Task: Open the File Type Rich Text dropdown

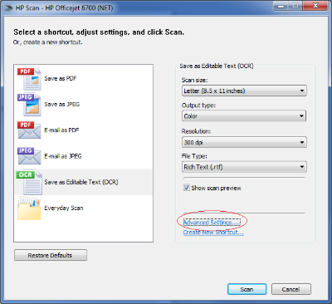Action: tap(244, 167)
